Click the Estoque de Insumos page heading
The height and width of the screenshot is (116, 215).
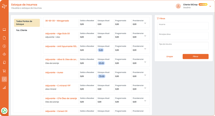click(24, 5)
